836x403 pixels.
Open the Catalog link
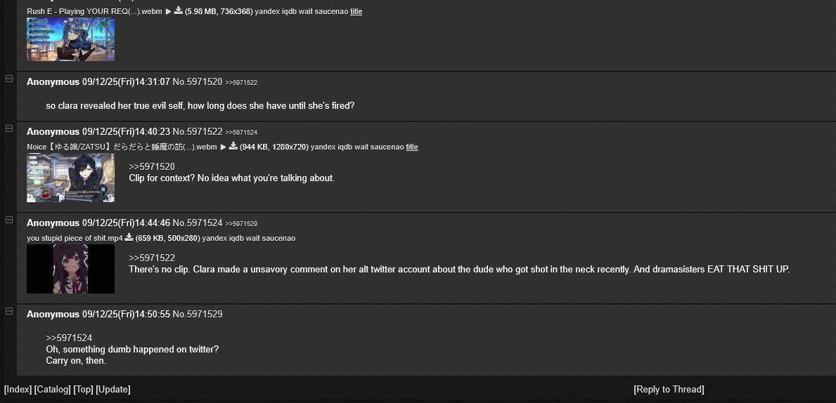coord(52,389)
